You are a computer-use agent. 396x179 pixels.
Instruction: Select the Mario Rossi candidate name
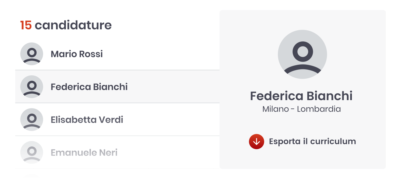(x=77, y=54)
